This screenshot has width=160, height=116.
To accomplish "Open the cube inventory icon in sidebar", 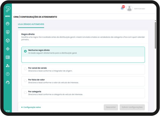I will (x=8, y=41).
